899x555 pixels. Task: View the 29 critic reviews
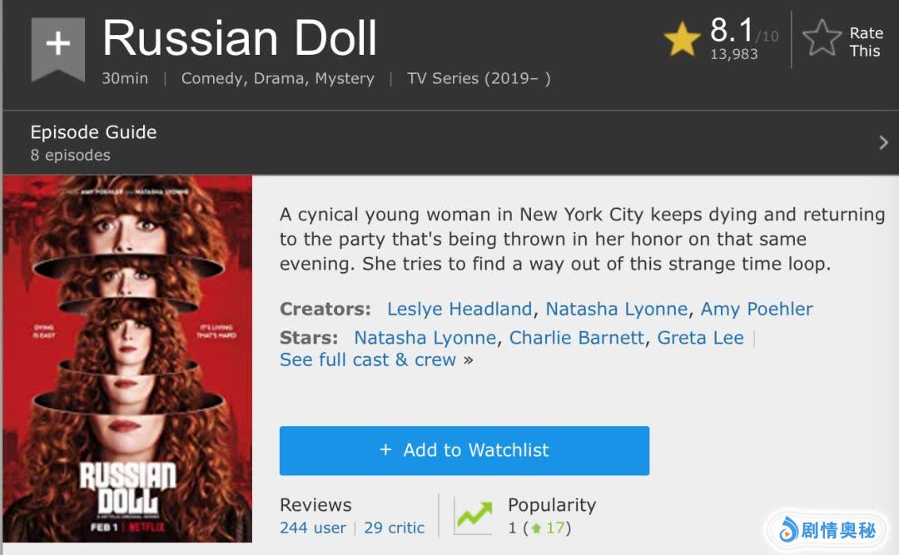pos(395,528)
